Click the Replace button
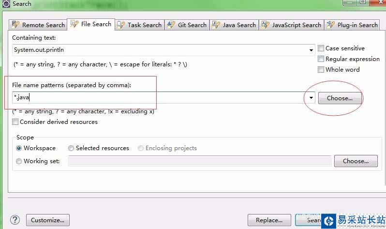 (x=269, y=220)
